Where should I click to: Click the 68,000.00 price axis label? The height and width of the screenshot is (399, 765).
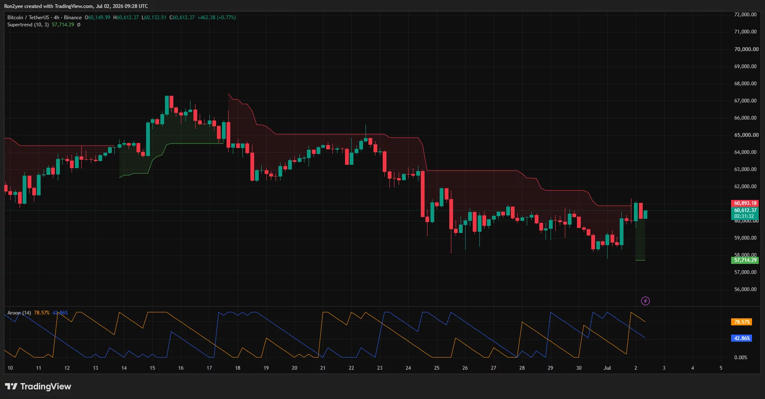pos(745,84)
